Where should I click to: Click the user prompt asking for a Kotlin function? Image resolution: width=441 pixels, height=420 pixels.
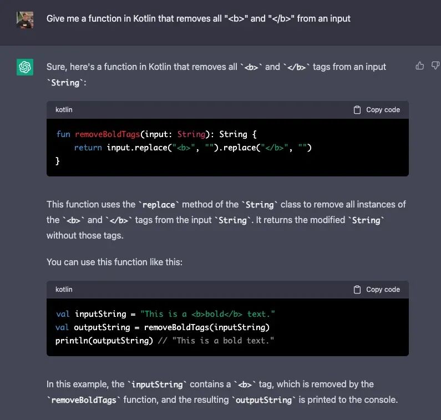pos(199,18)
